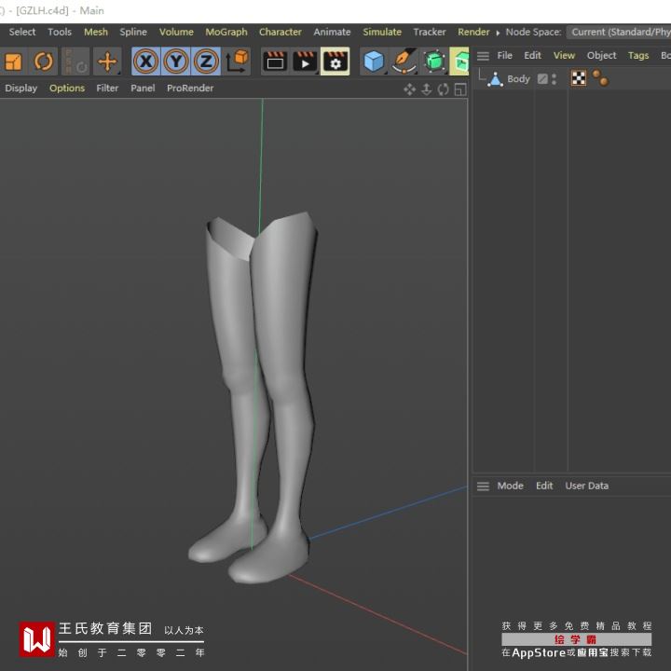Open the MoGraph menu
This screenshot has width=671, height=671.
[x=226, y=32]
